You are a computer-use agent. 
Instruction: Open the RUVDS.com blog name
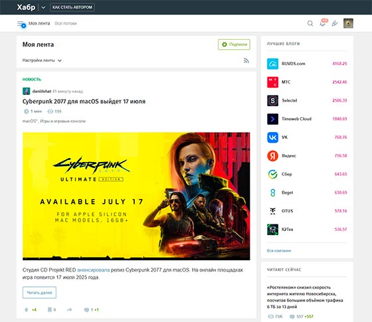pyautogui.click(x=294, y=64)
